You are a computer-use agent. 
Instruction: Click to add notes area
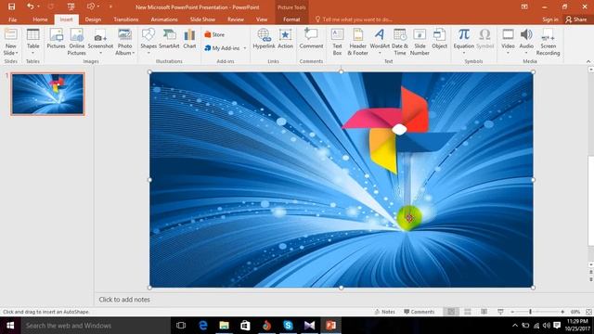click(124, 300)
